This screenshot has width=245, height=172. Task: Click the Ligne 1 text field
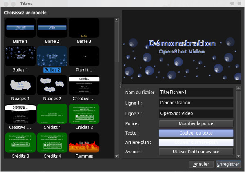tap(196, 103)
